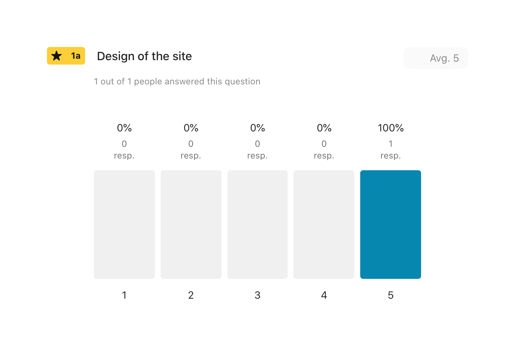Click the "0%" label above the rating 1 bar
The width and height of the screenshot is (515, 346).
(x=124, y=128)
